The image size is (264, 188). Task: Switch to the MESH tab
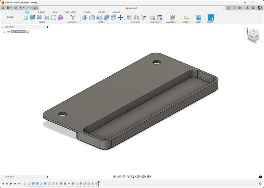point(55,12)
